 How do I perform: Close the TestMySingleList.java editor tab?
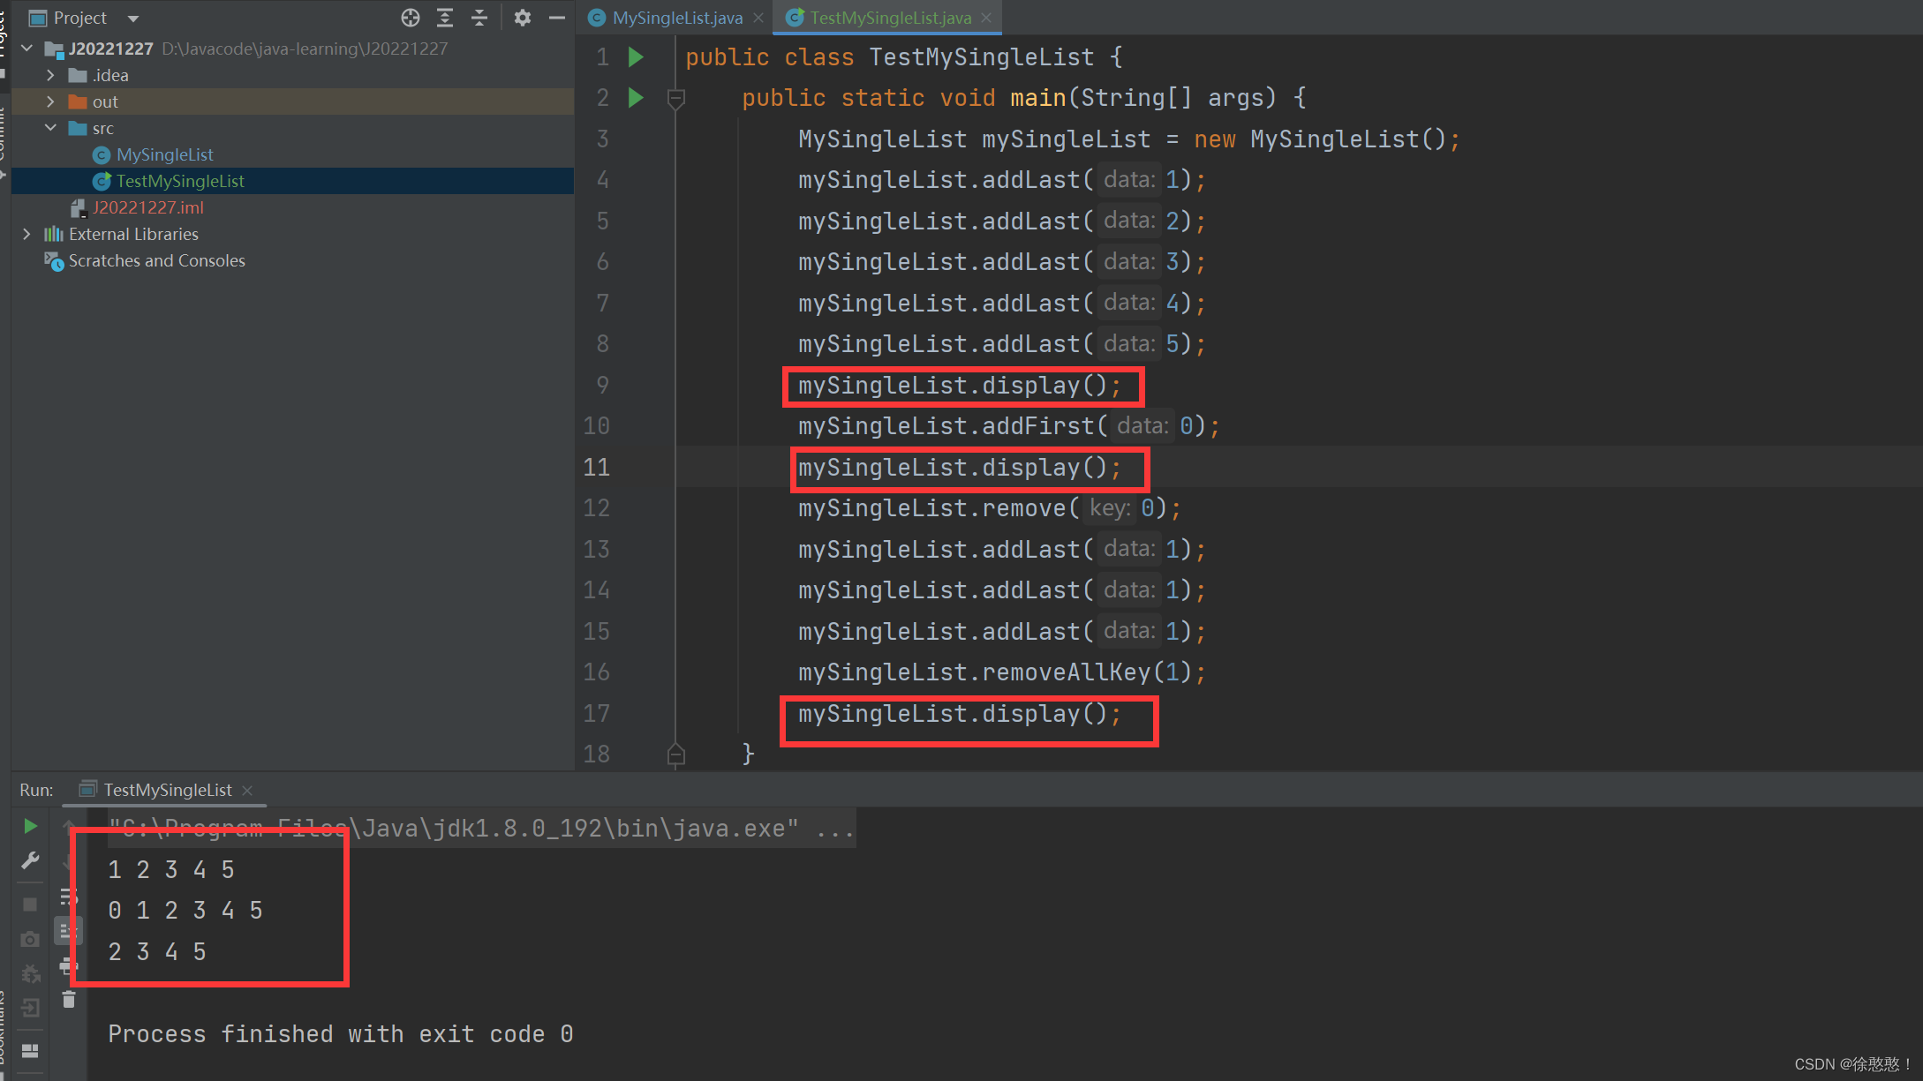tap(986, 18)
